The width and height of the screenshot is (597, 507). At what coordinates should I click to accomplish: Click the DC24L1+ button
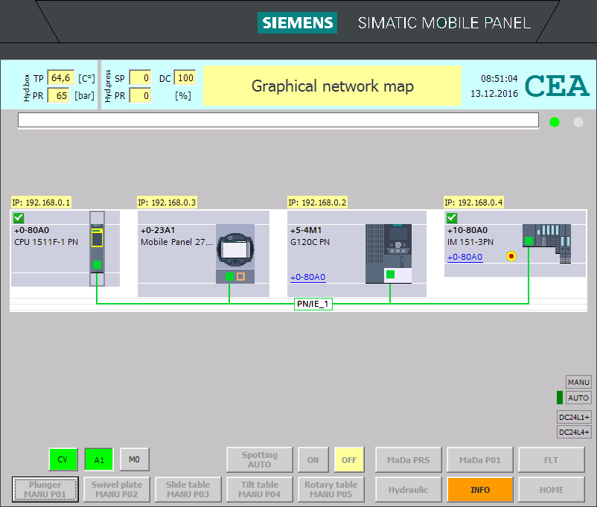[x=574, y=417]
